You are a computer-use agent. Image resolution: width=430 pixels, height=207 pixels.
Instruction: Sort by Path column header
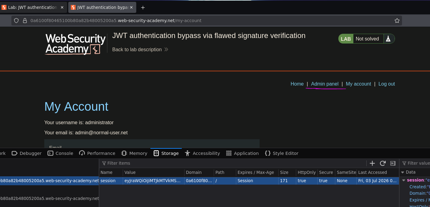tap(225, 172)
